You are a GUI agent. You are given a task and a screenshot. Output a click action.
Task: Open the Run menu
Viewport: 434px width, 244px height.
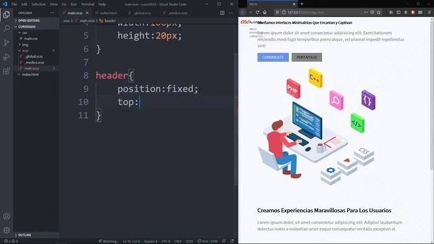click(x=74, y=4)
